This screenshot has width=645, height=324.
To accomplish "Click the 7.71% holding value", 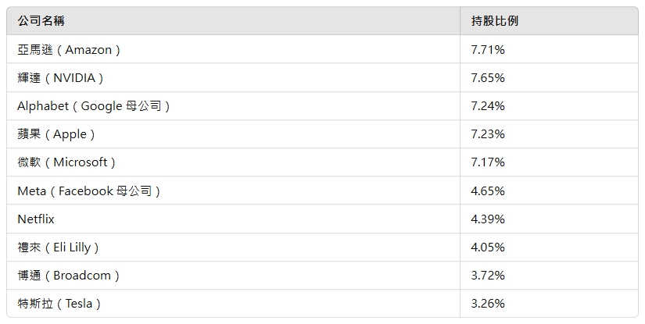I will 488,49.
